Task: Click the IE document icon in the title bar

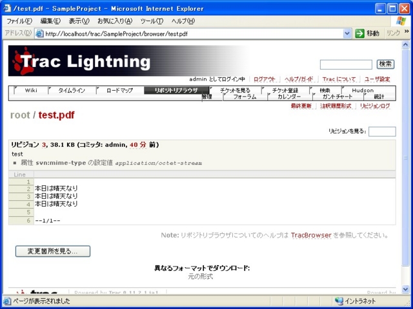Action: (7, 8)
